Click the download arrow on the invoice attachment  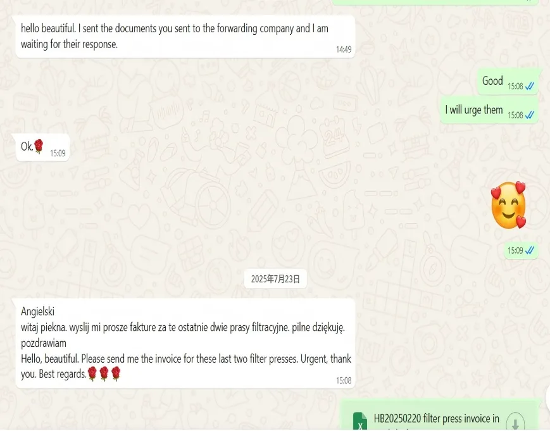[x=515, y=422]
